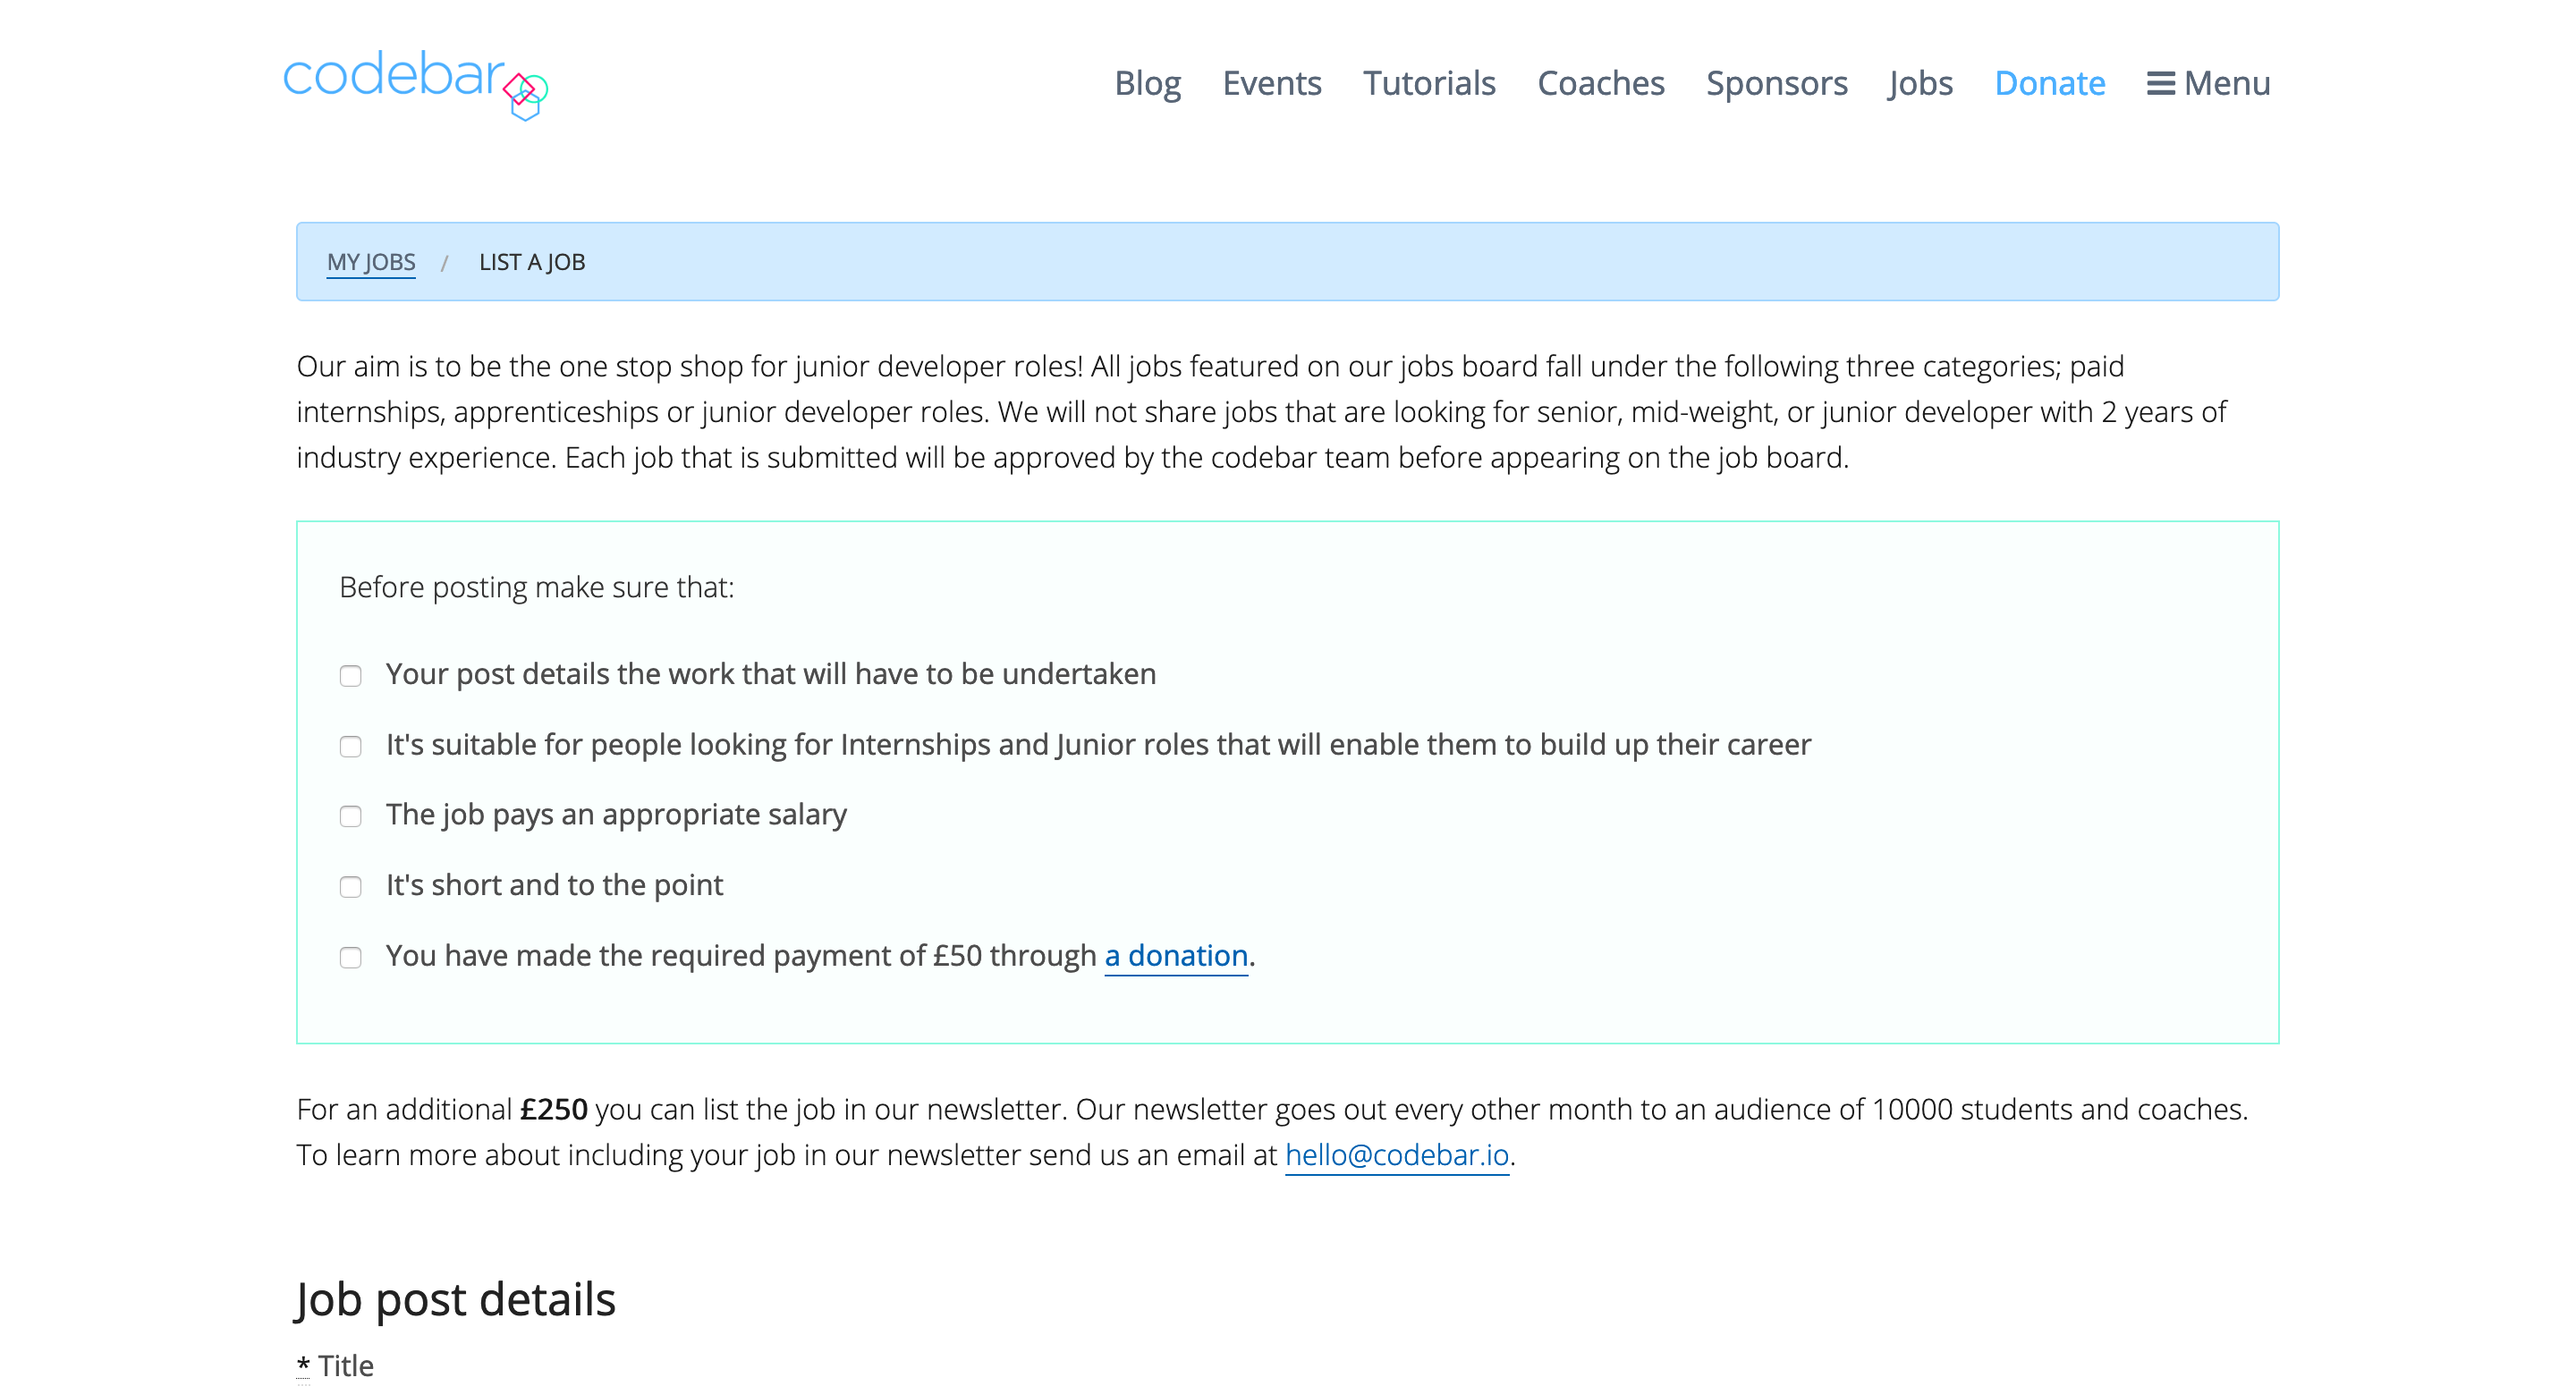Open the Blog page
This screenshot has width=2576, height=1386.
[x=1147, y=83]
